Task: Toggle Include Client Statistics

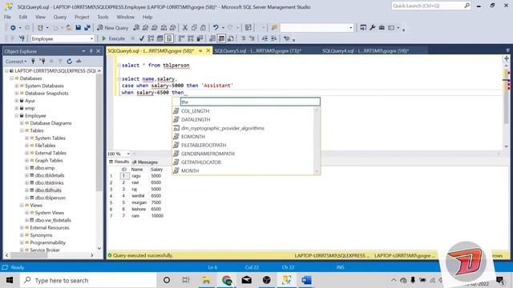Action: pyautogui.click(x=200, y=38)
